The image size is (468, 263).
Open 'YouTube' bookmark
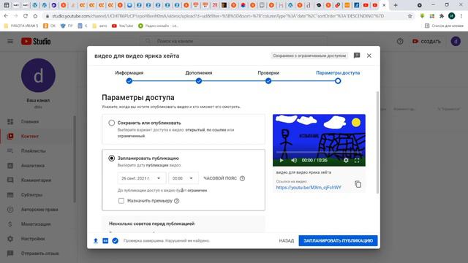coord(122,26)
